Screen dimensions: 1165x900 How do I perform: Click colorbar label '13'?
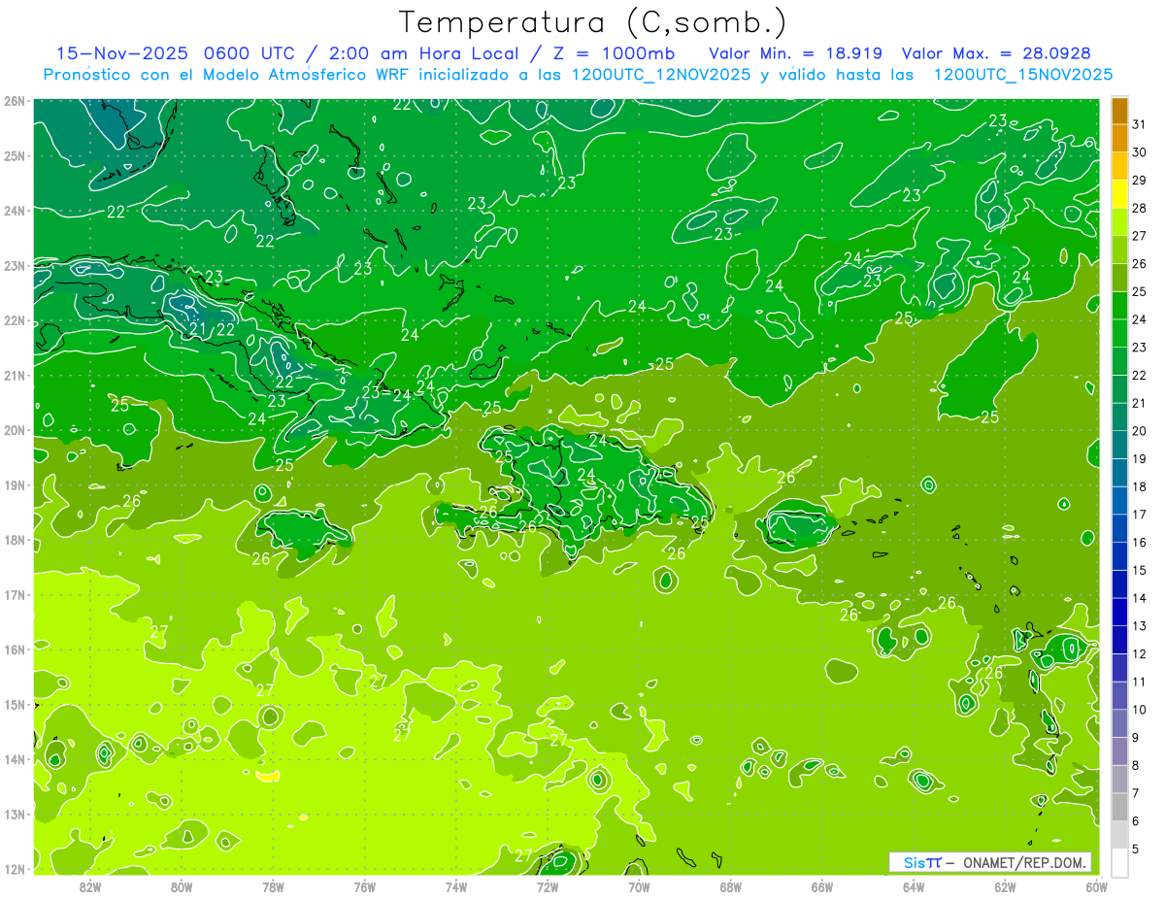point(1139,625)
